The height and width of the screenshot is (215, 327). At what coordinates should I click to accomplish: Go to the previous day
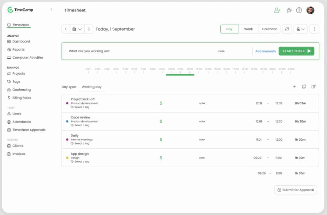(66, 29)
